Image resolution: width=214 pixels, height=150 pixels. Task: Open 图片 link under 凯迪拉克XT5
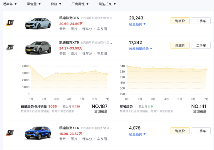click(x=74, y=54)
